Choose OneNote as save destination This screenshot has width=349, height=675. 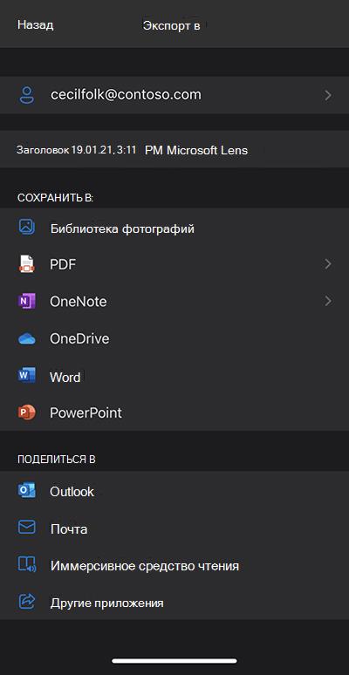(174, 302)
